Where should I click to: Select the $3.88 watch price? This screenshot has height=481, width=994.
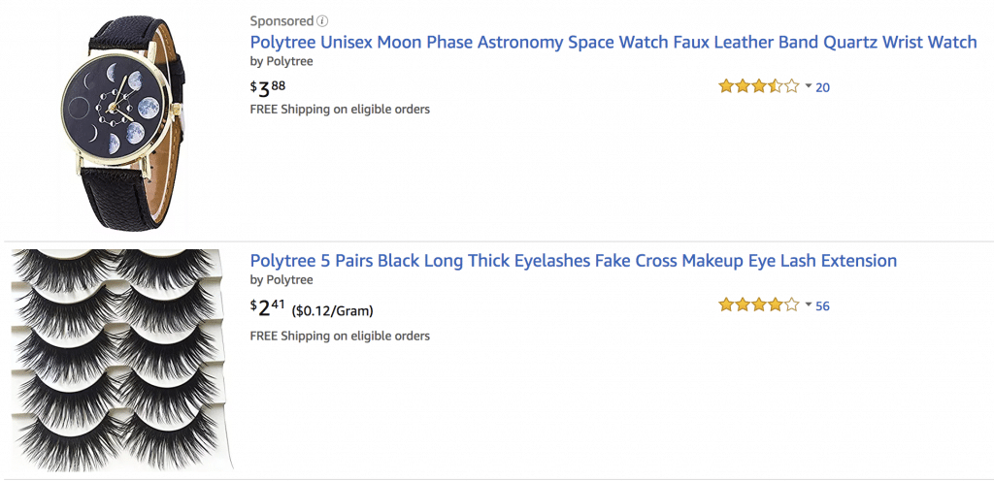pos(268,87)
